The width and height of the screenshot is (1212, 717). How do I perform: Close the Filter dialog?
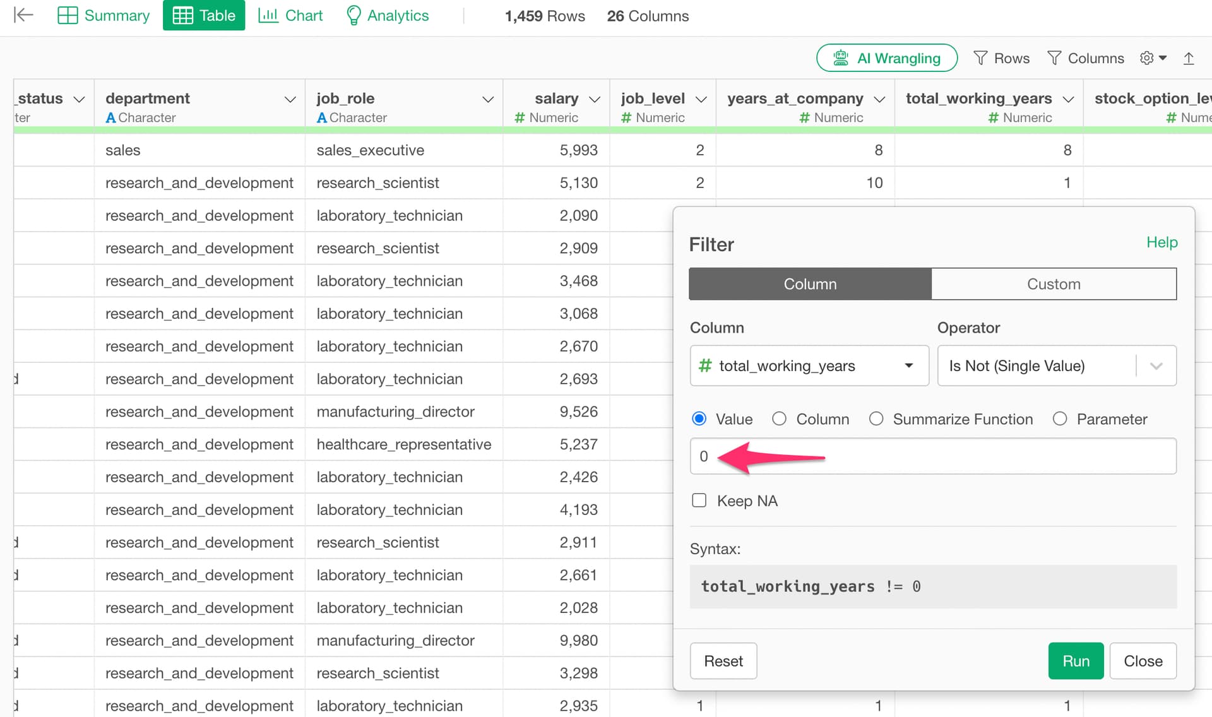pyautogui.click(x=1143, y=661)
